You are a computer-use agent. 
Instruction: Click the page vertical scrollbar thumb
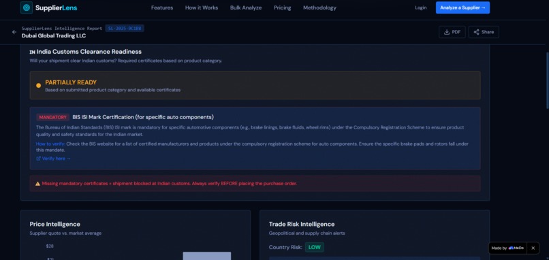547,80
